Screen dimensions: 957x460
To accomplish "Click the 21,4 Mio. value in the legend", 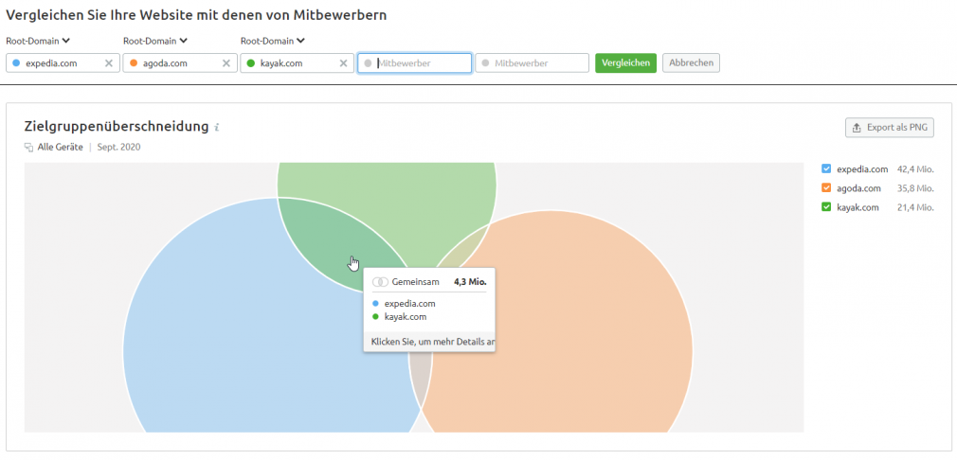I will coord(915,207).
